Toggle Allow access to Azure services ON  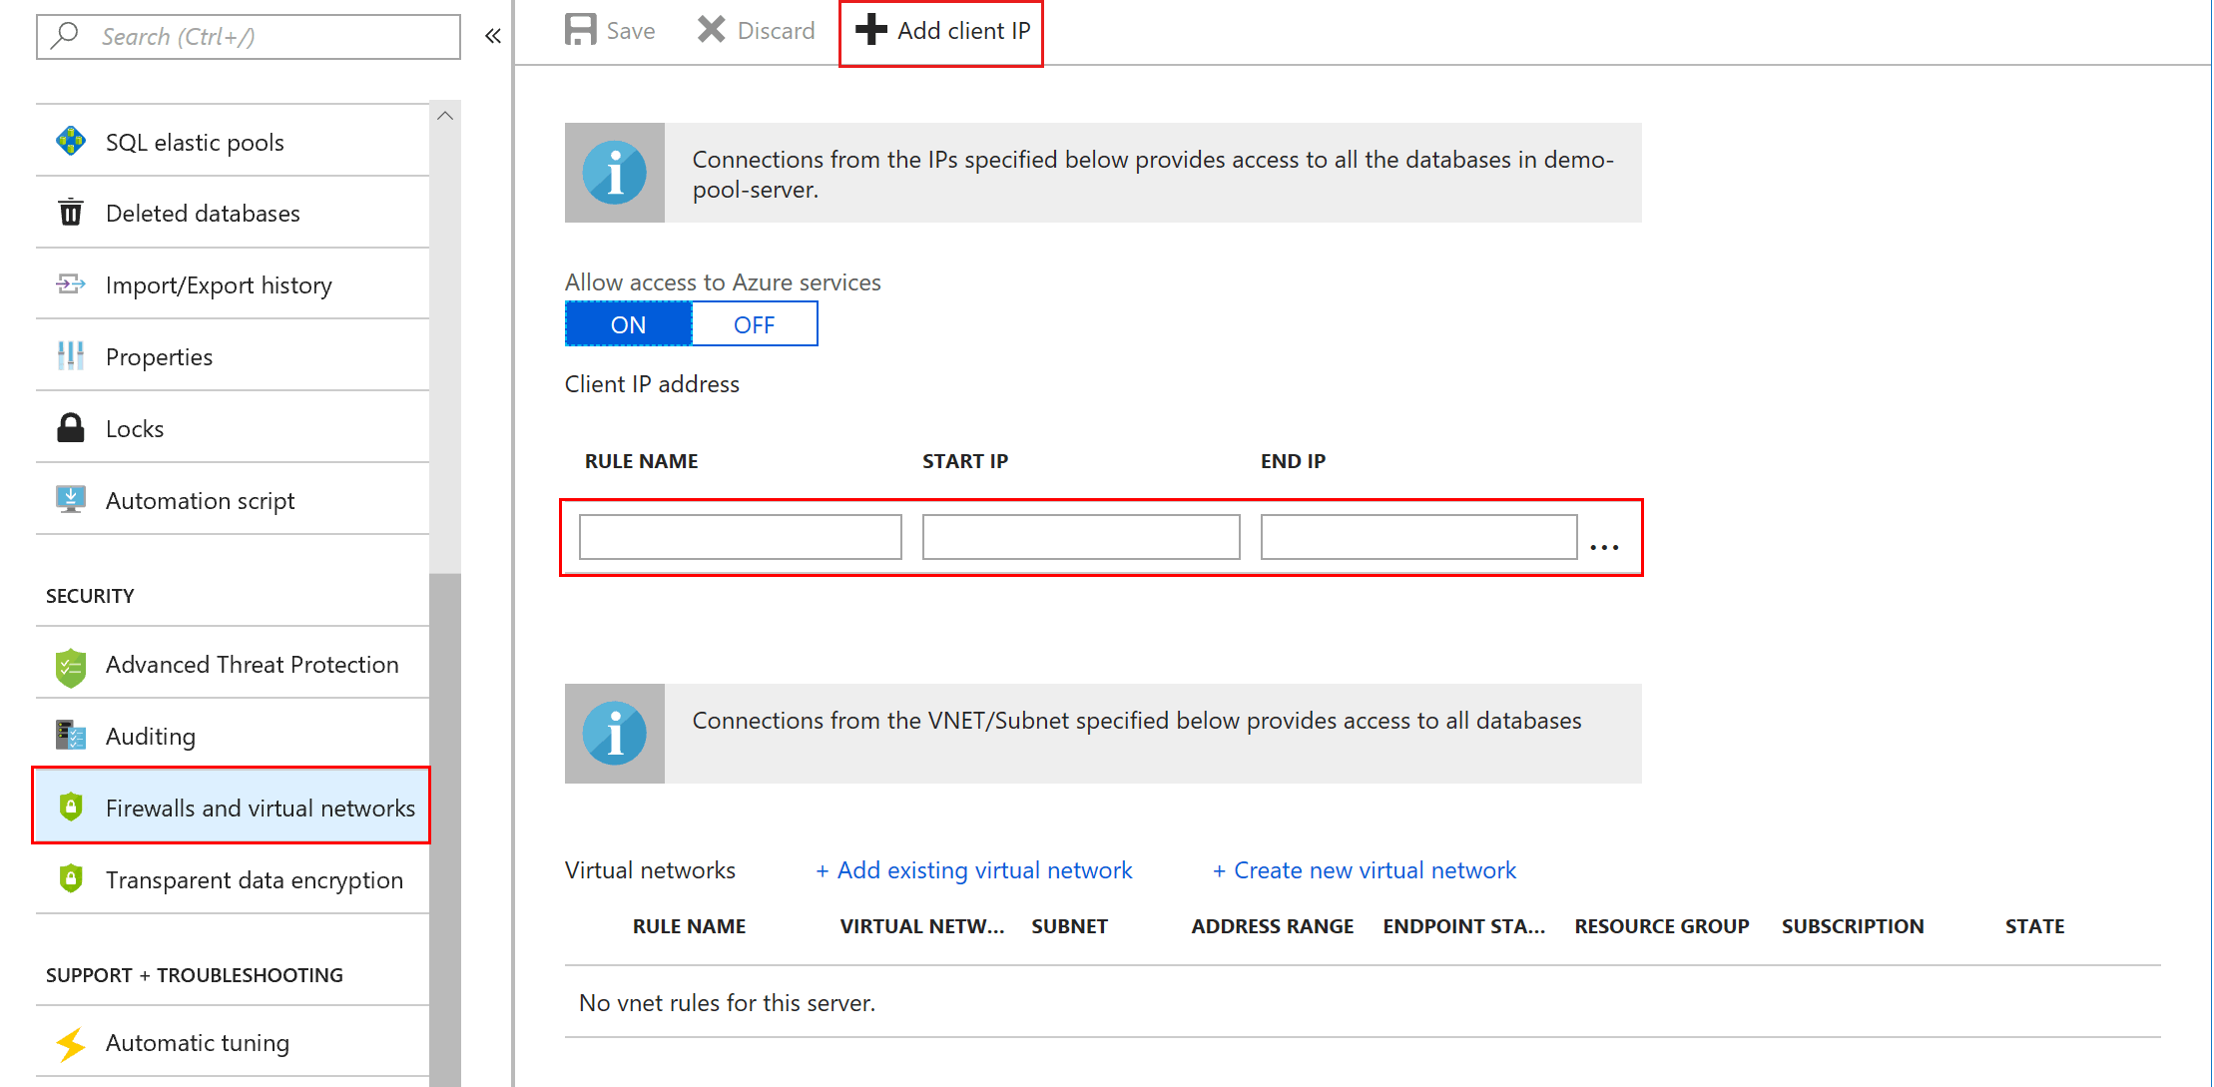627,324
